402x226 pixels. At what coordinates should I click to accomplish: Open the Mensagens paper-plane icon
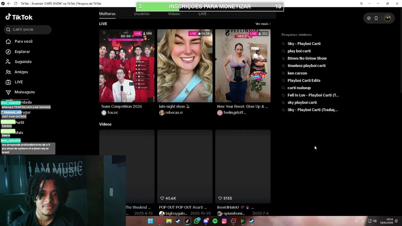click(x=8, y=92)
